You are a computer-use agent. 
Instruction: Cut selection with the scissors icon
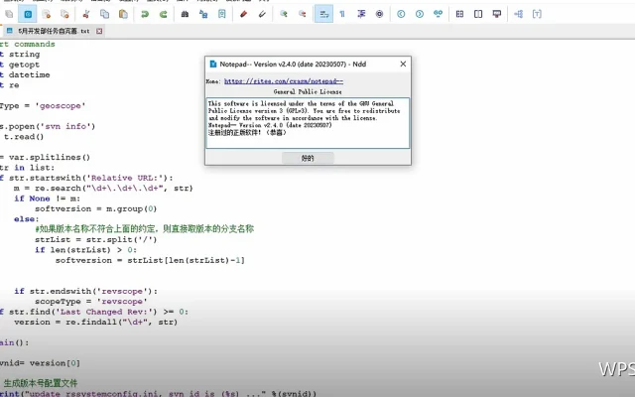click(x=86, y=14)
